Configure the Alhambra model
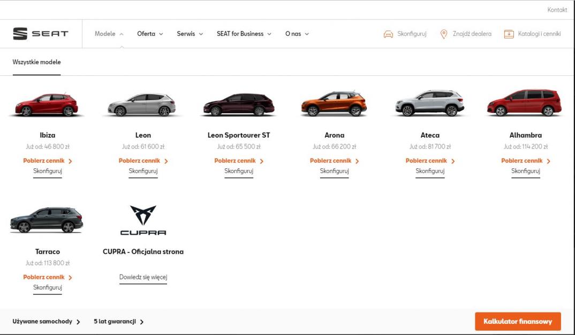 coord(526,172)
